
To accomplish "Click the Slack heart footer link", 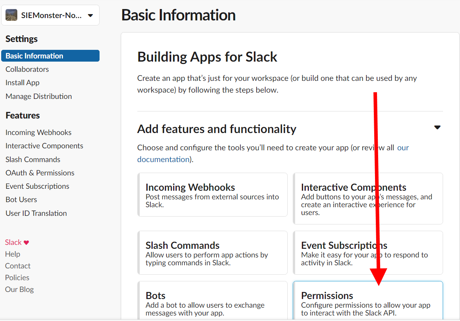I will 17,242.
